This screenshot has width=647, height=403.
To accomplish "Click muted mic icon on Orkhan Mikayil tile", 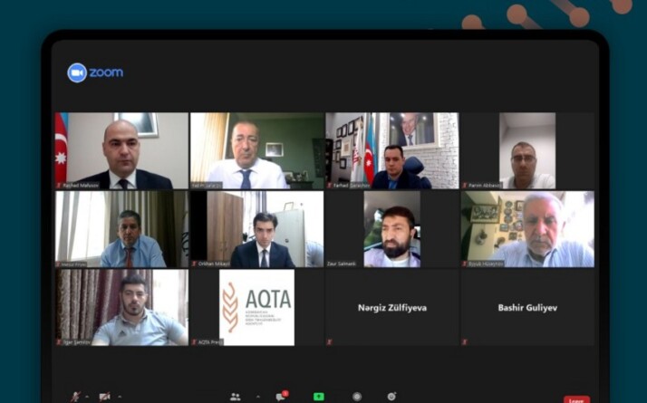I will (x=194, y=264).
